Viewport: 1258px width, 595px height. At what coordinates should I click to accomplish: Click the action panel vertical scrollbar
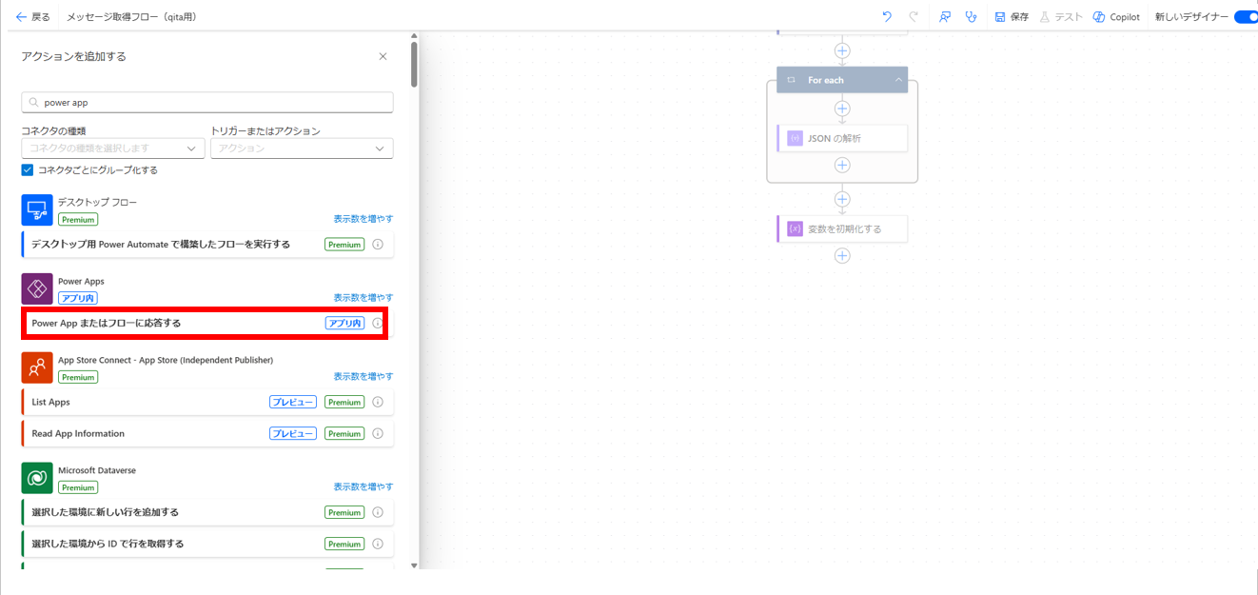(x=413, y=65)
